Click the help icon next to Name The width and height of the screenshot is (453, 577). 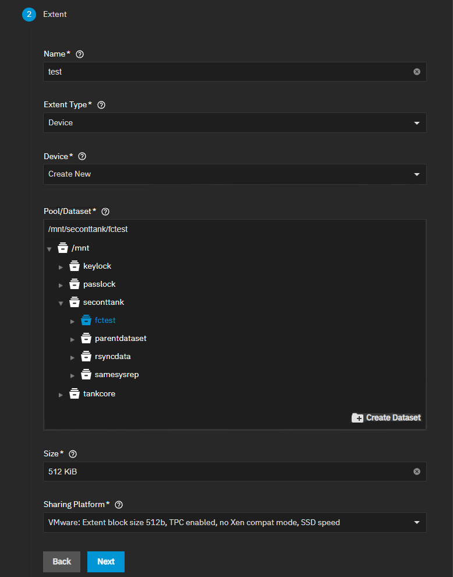[80, 54]
